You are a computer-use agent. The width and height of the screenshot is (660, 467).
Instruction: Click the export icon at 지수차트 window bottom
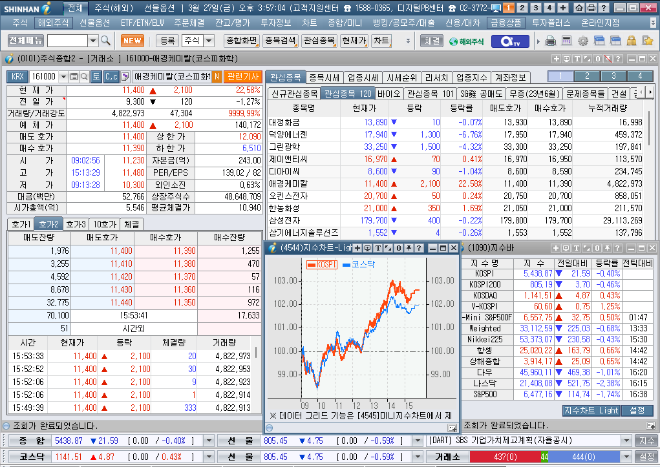[452, 428]
